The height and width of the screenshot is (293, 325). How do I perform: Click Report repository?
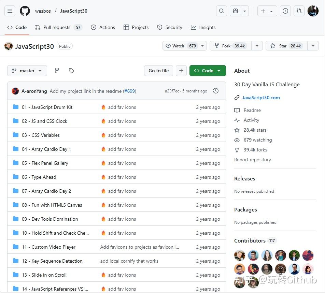point(253,160)
